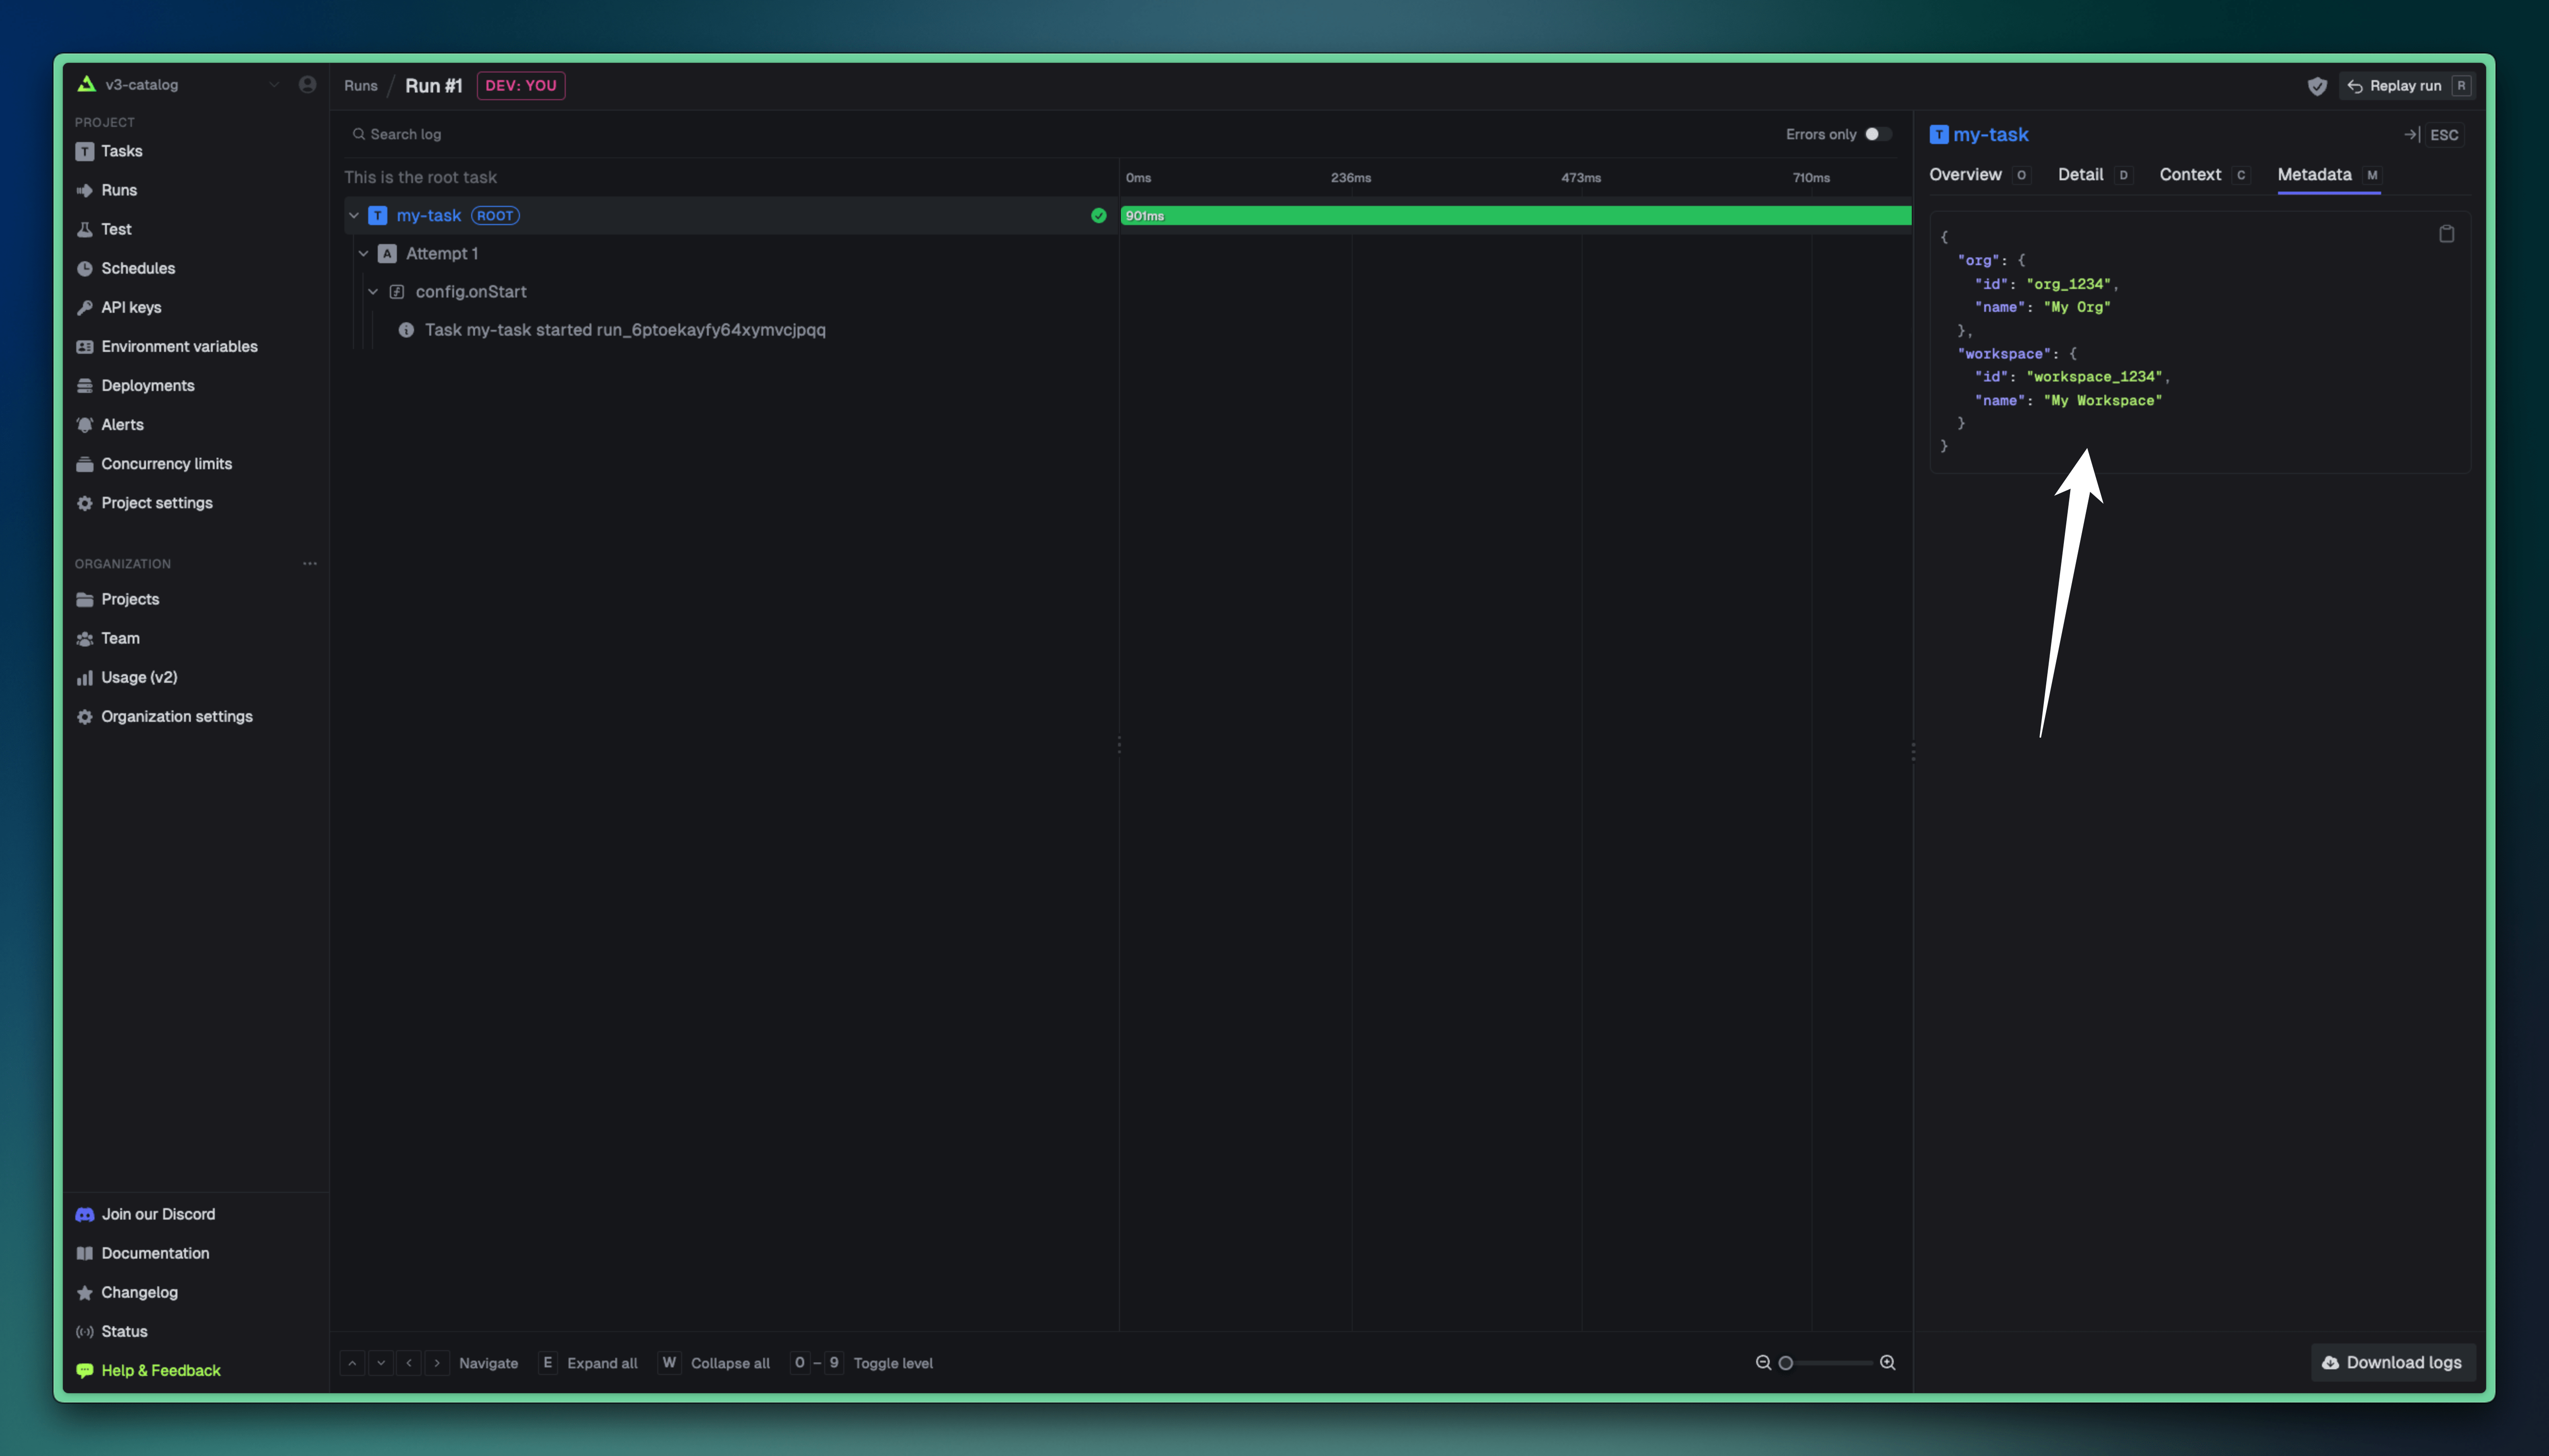Click the Project settings gear icon
Image resolution: width=2549 pixels, height=1456 pixels.
pos(85,503)
